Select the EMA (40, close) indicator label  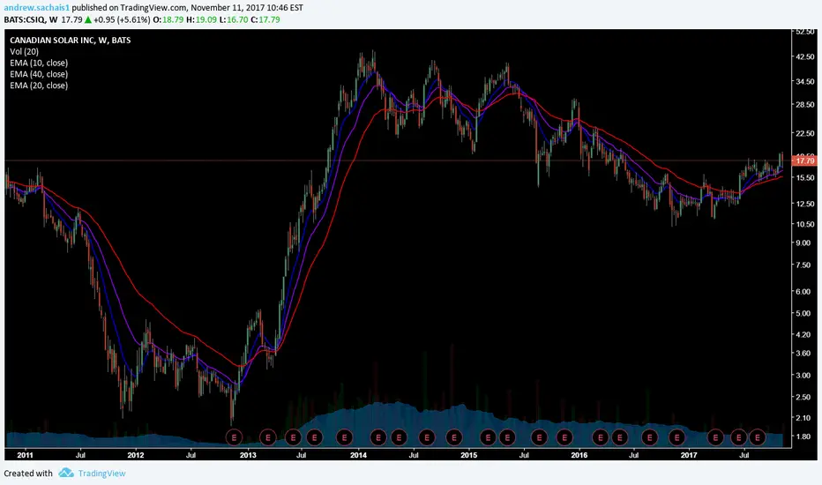click(x=39, y=74)
